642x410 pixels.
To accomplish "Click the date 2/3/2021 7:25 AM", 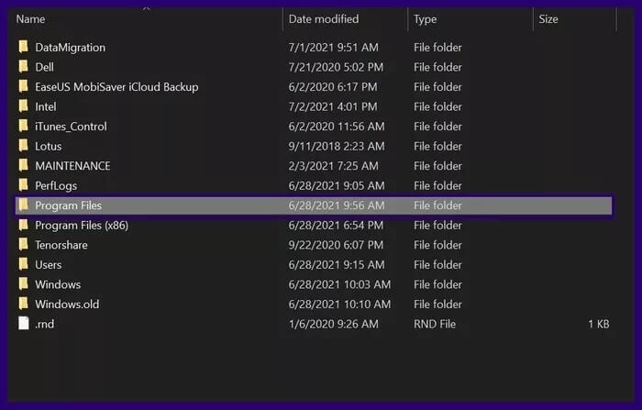I will pyautogui.click(x=333, y=166).
